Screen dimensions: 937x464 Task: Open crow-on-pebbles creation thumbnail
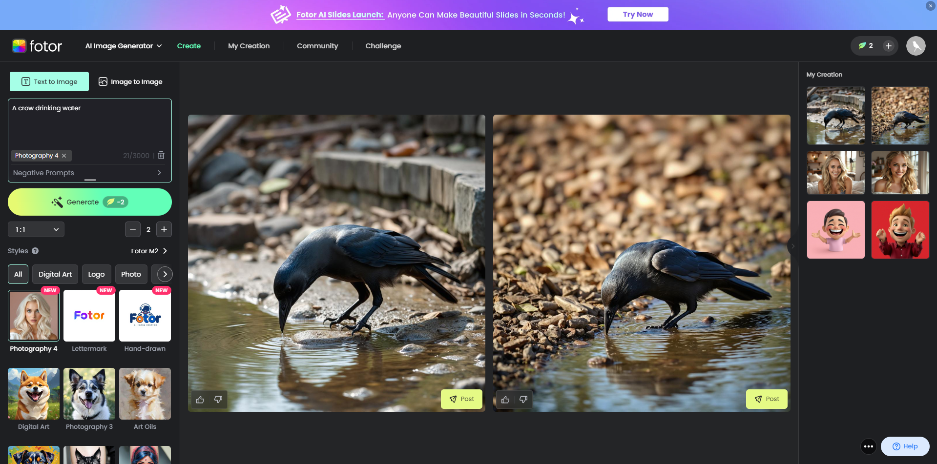tap(900, 116)
